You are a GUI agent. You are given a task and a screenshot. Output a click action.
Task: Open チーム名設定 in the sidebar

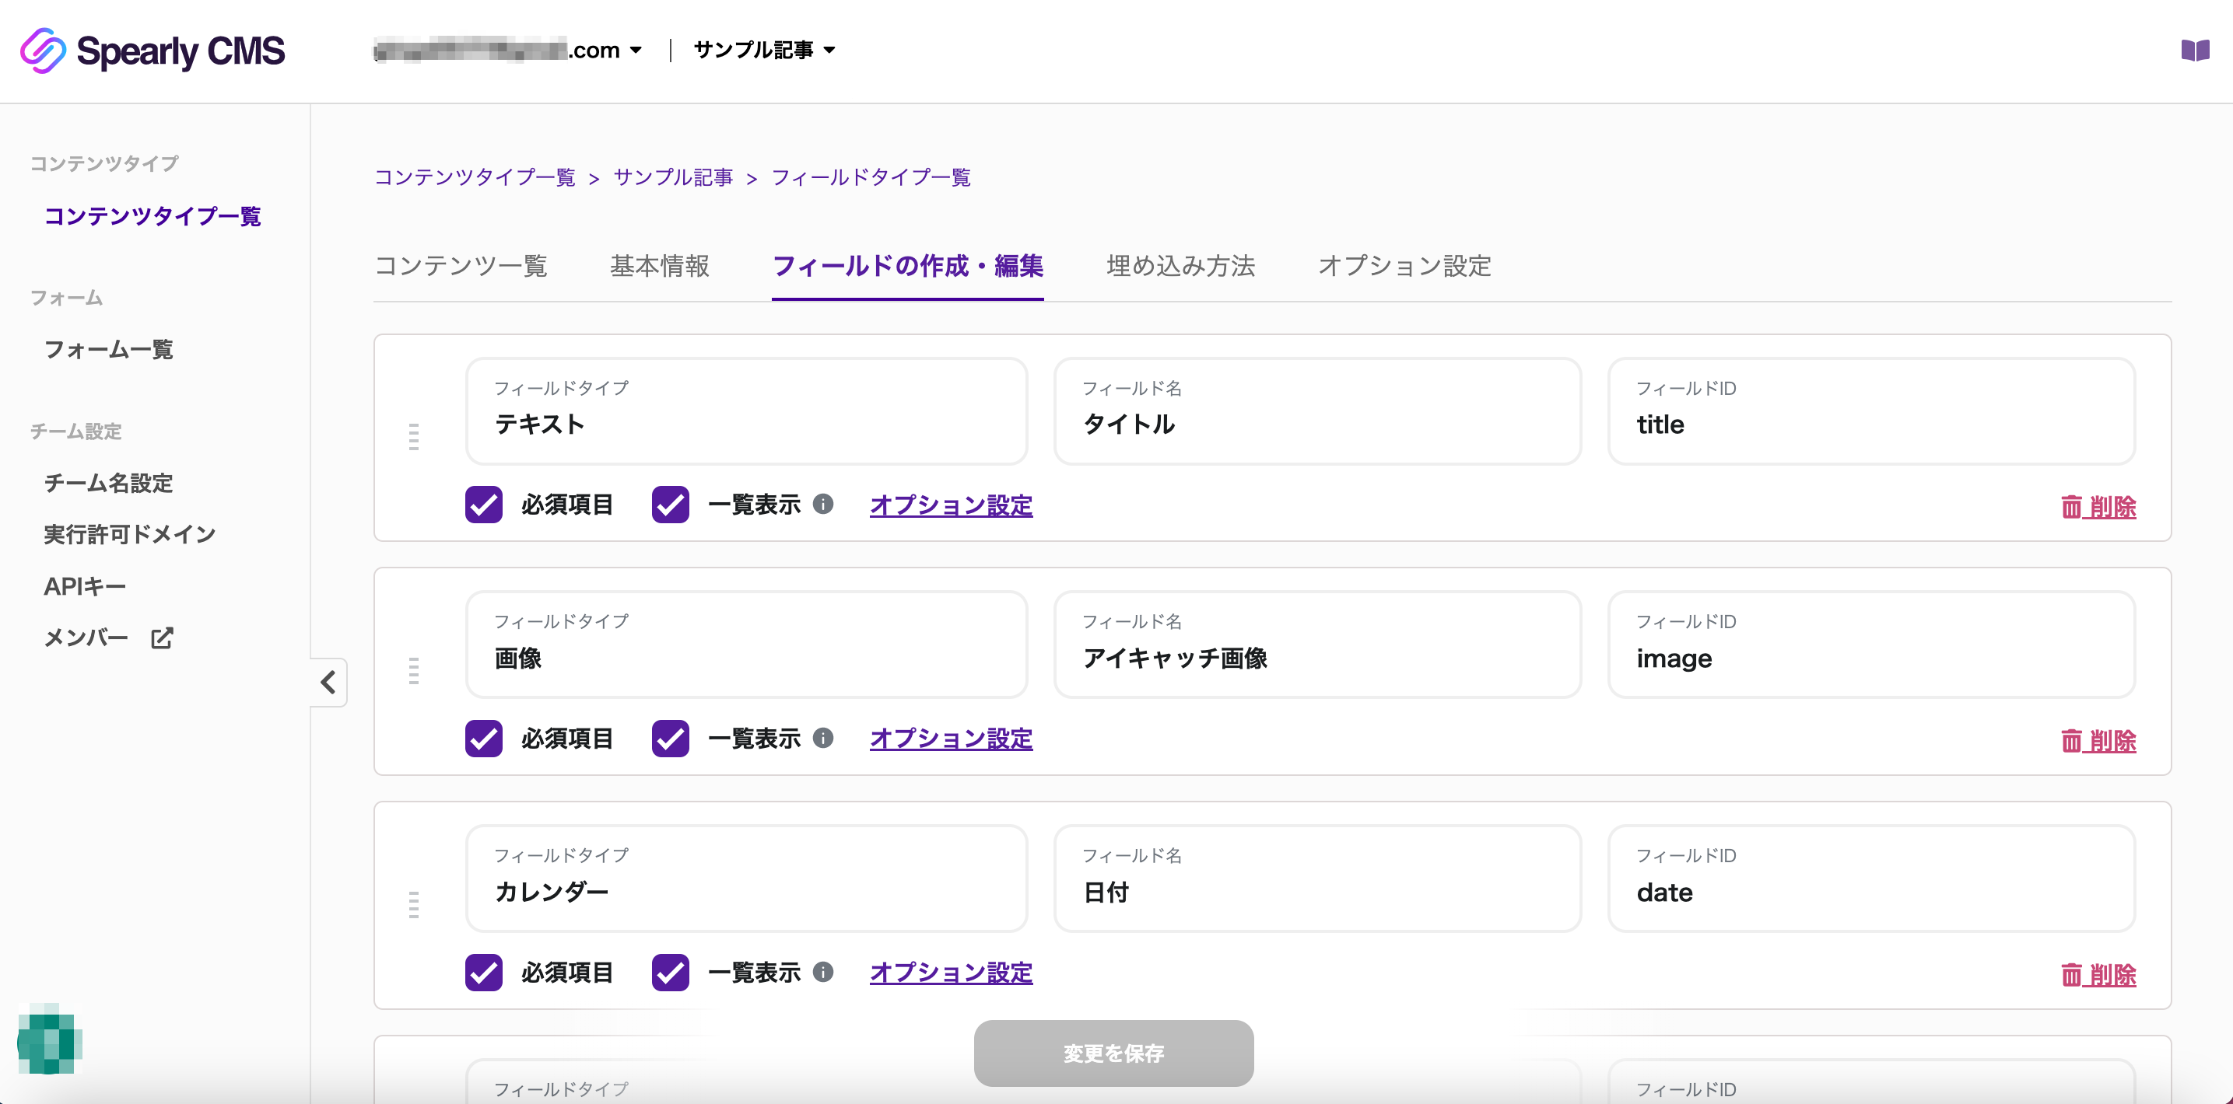pos(108,482)
